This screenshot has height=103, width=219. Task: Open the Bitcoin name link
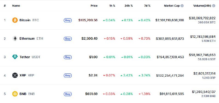(25, 20)
